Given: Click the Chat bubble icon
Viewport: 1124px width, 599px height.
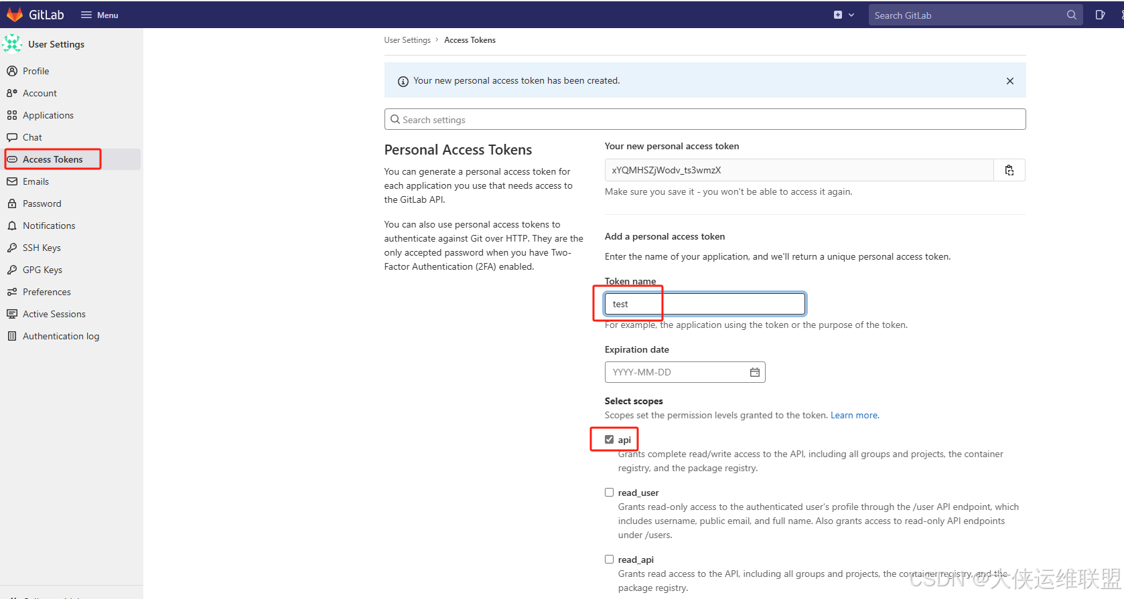Looking at the screenshot, I should [x=12, y=137].
